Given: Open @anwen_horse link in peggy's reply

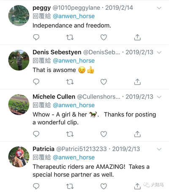Looking at the screenshot, I should [74, 16].
